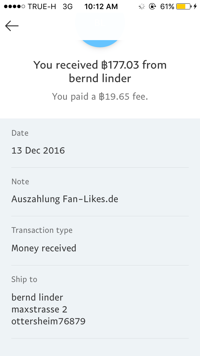Select the 13 Dec 2016 date value

click(38, 150)
